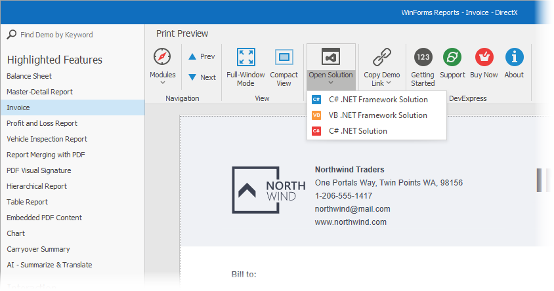Enable Compact View

click(284, 67)
